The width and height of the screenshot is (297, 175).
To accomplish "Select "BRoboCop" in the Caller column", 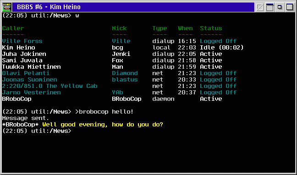I will [x=16, y=99].
